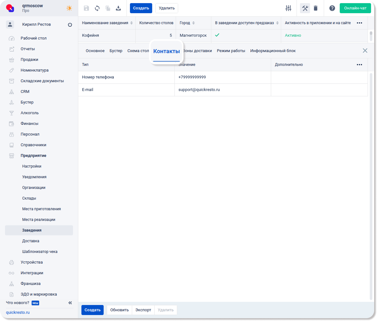Open the filter sliders settings icon
The image size is (377, 321).
click(x=288, y=8)
